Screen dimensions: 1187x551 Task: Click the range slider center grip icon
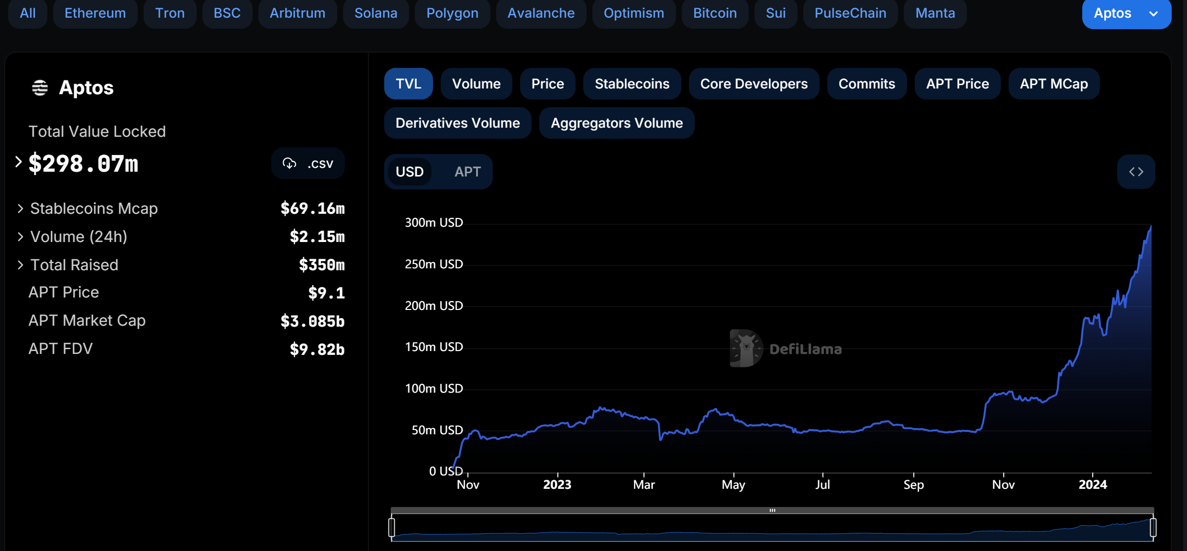(x=772, y=510)
